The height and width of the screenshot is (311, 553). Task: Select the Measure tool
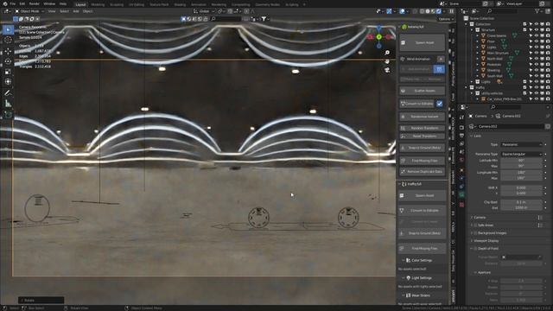pyautogui.click(x=8, y=104)
